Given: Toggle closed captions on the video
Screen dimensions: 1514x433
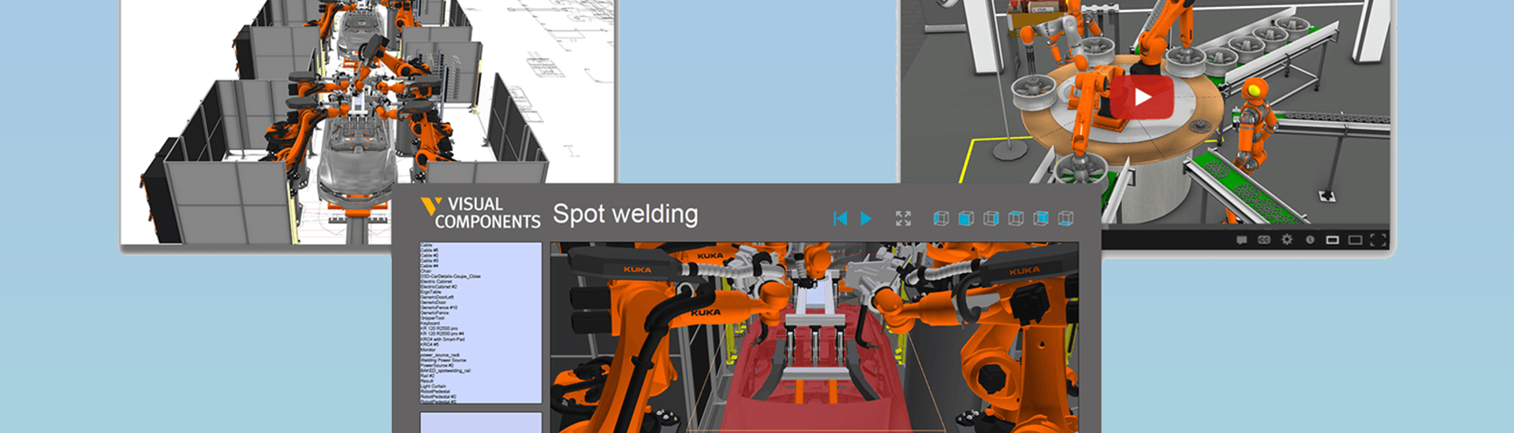Looking at the screenshot, I should coord(1264,240).
